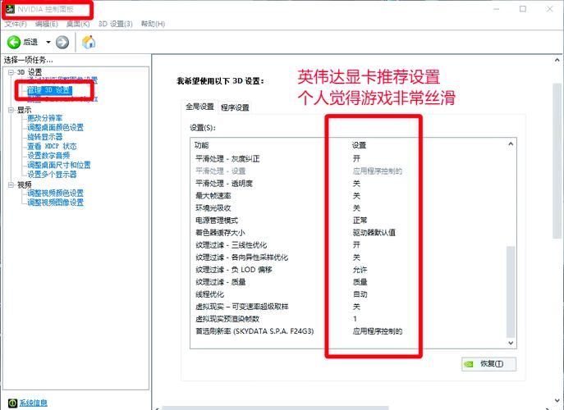This screenshot has height=410, width=564.
Task: Collapse the 视频 tree node
Action: pyautogui.click(x=11, y=184)
